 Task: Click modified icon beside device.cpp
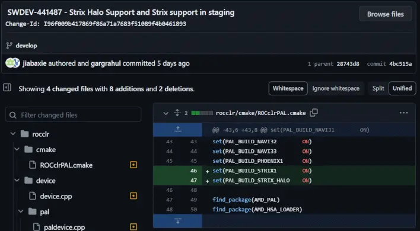coord(133,195)
